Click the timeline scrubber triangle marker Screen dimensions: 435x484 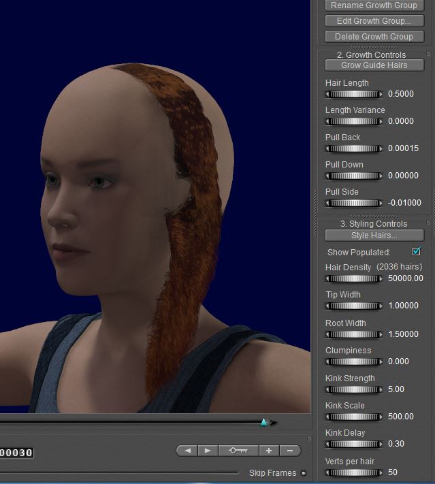(x=263, y=422)
